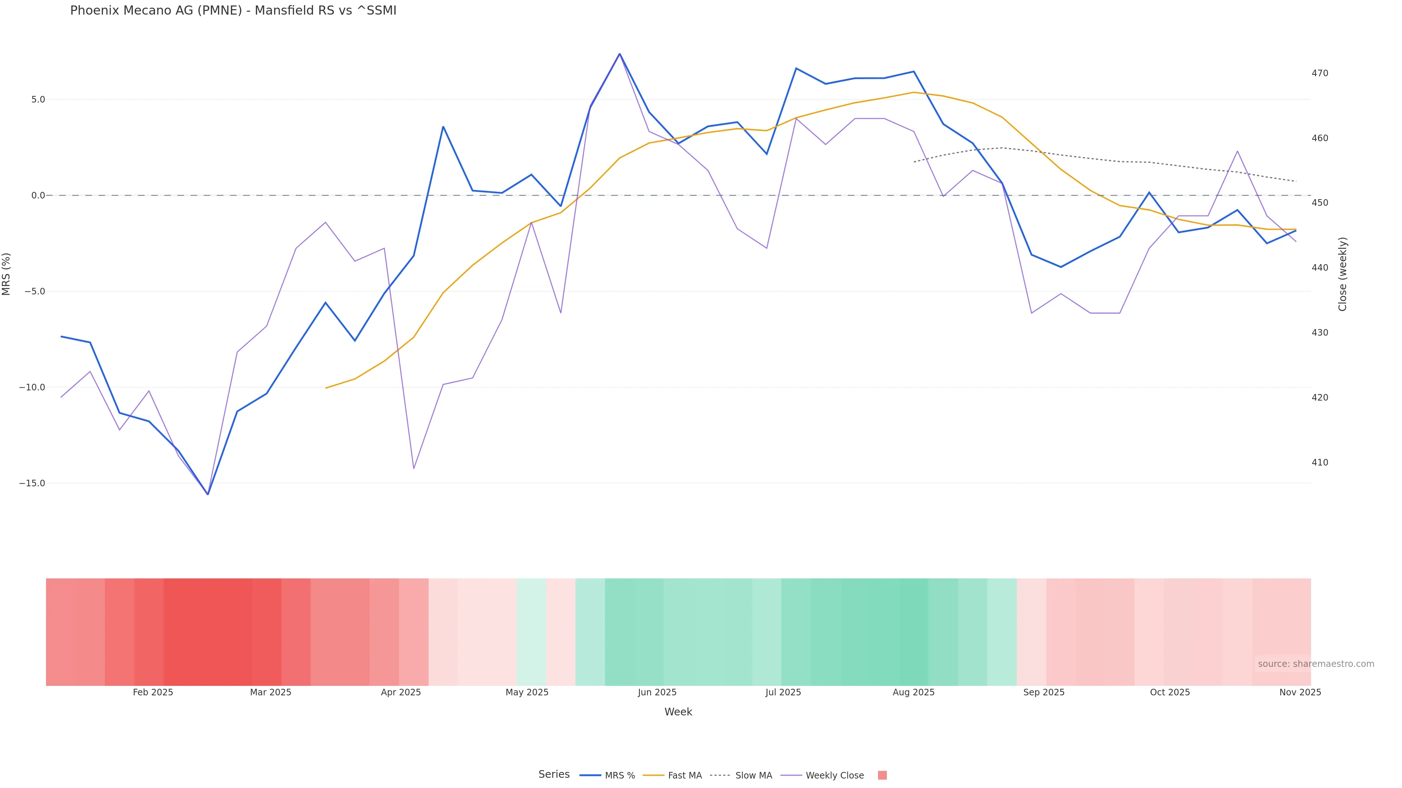
Task: Click the Close (weekly) axis title
Action: tap(1342, 274)
